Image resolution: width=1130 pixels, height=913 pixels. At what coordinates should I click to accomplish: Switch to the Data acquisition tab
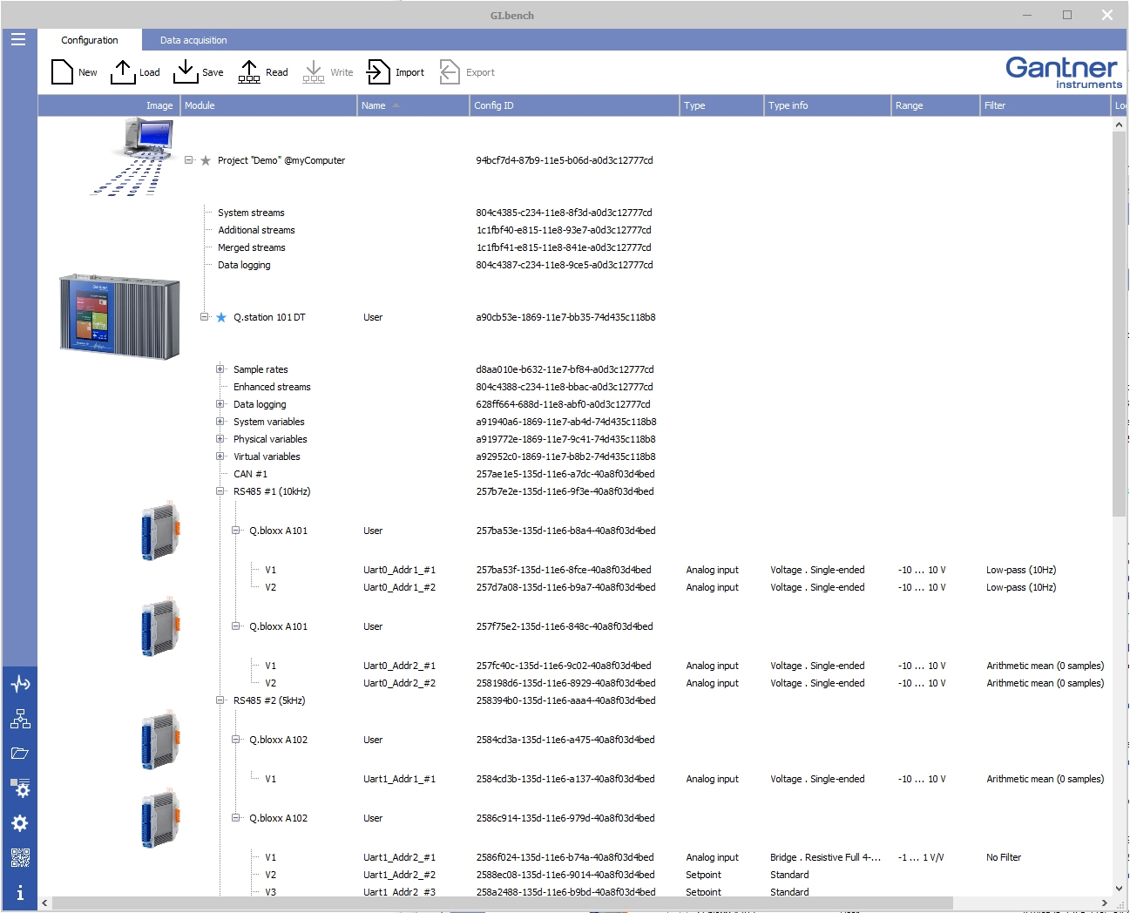pos(193,40)
